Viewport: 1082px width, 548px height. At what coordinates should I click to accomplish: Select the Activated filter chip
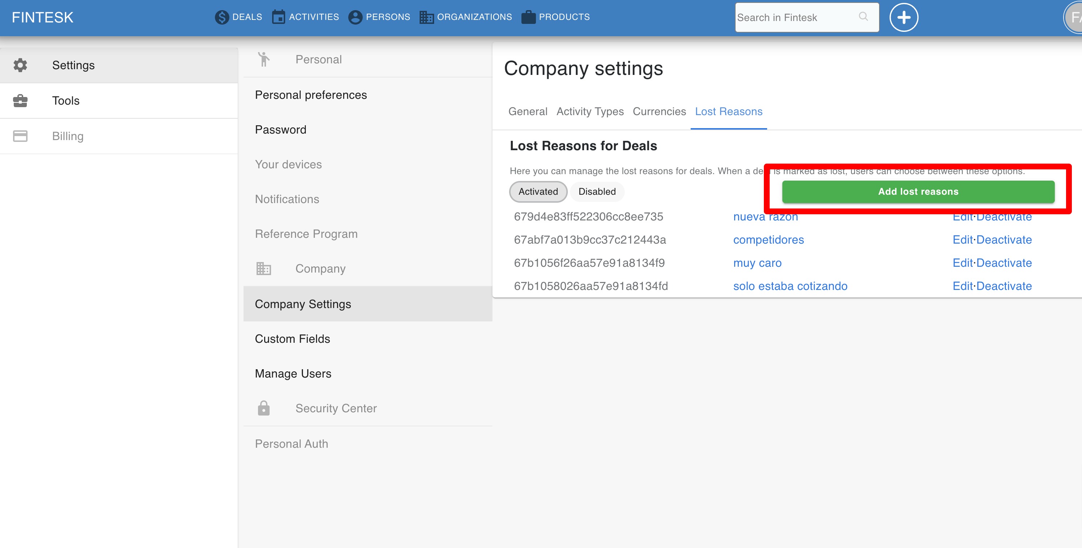coord(538,191)
